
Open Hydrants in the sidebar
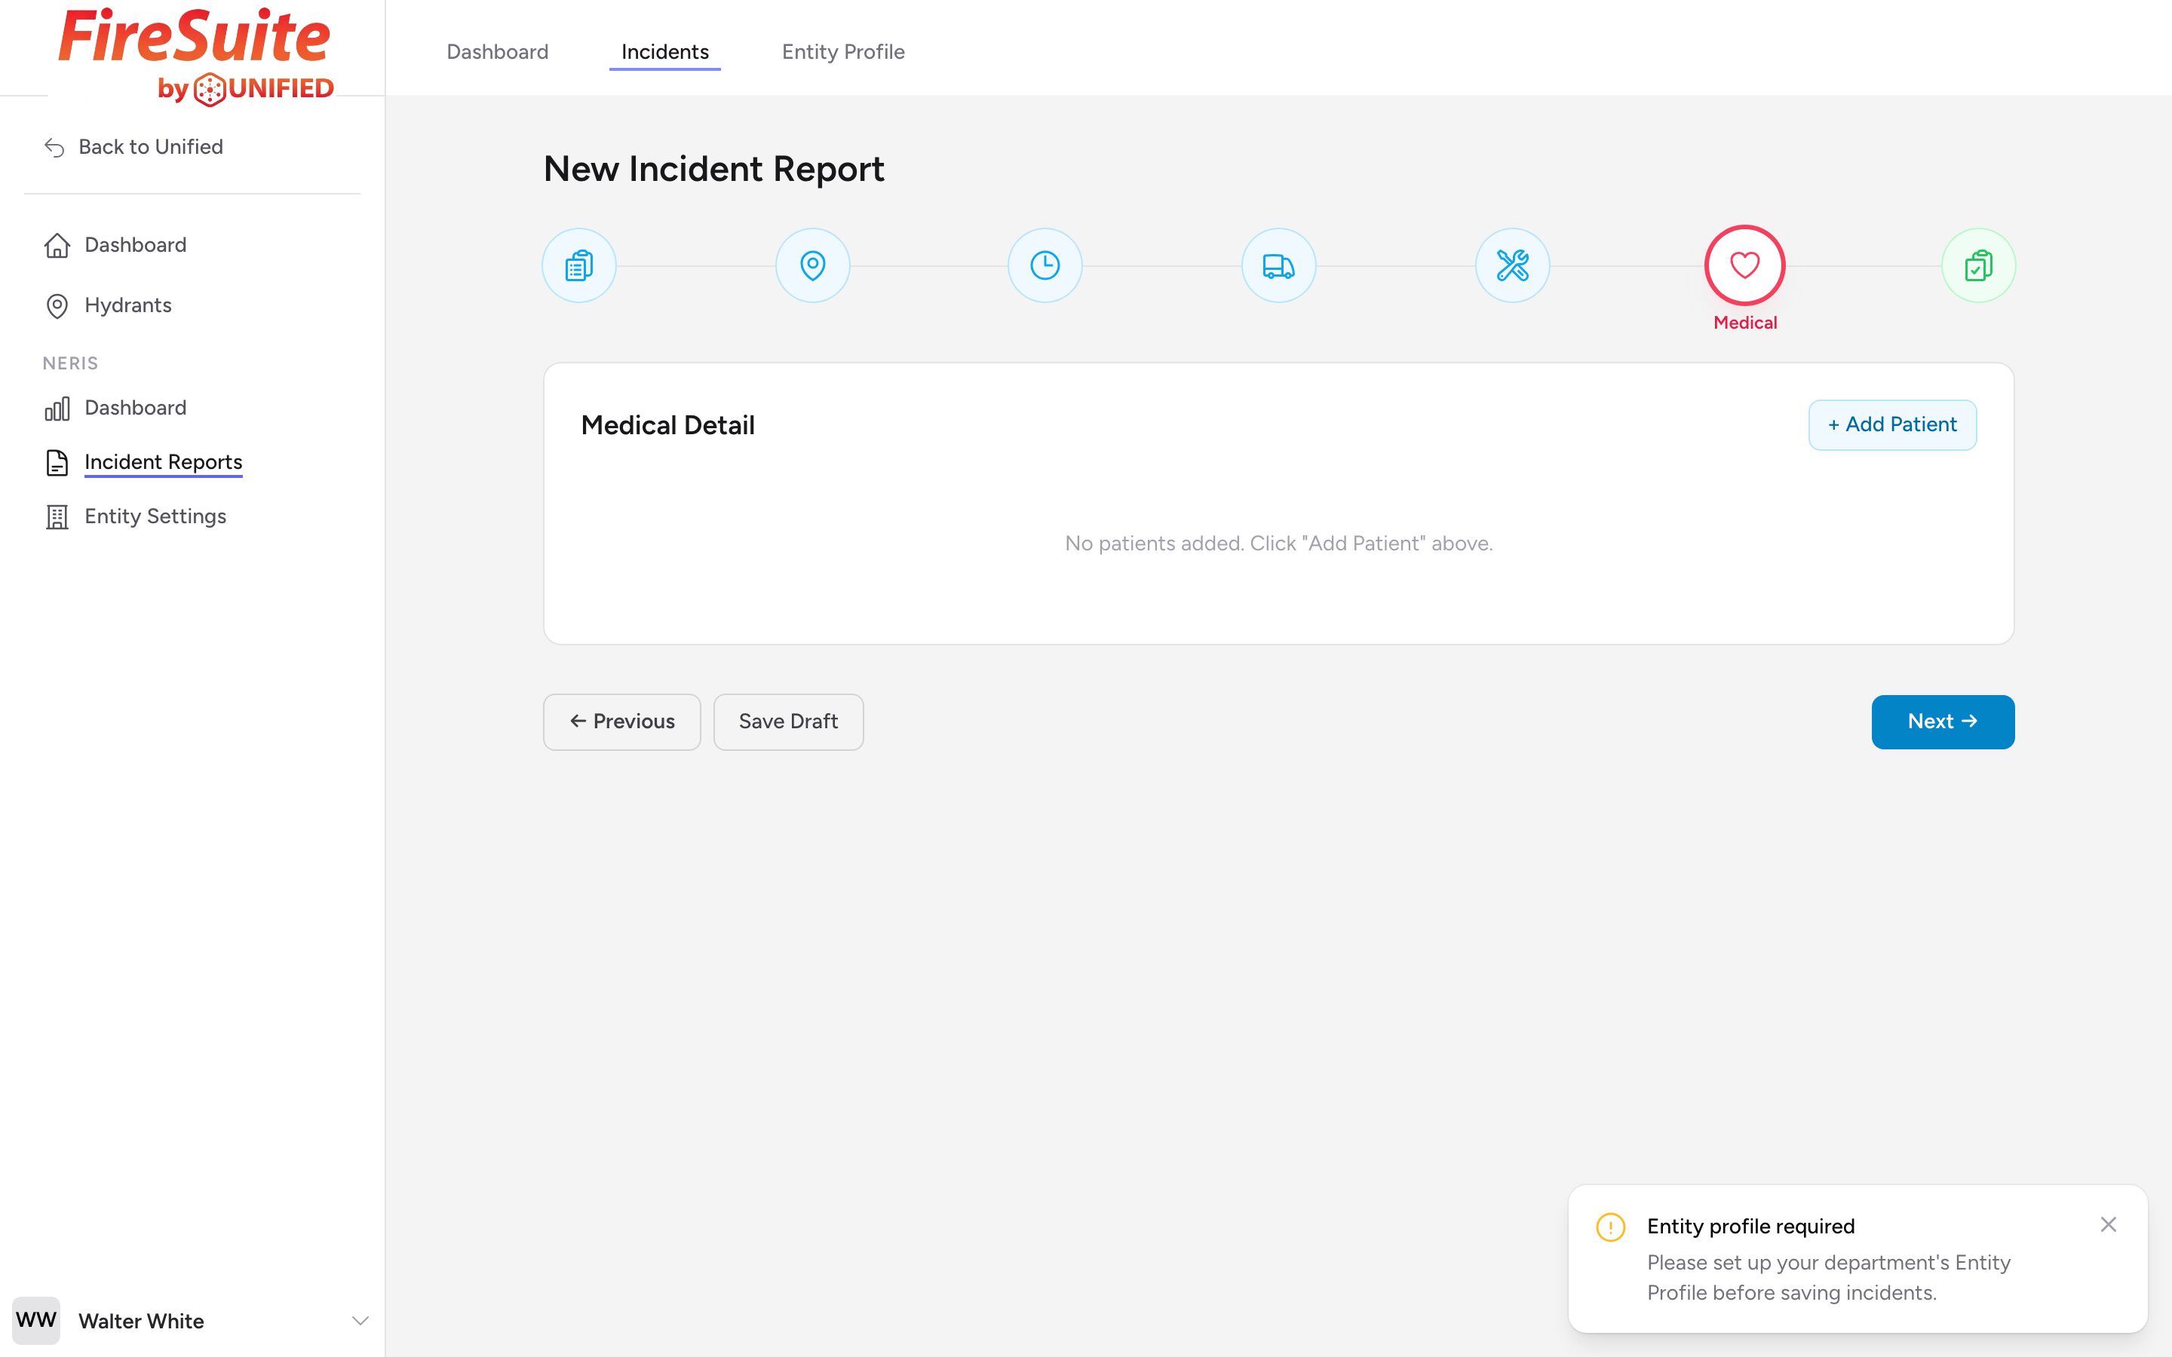128,305
